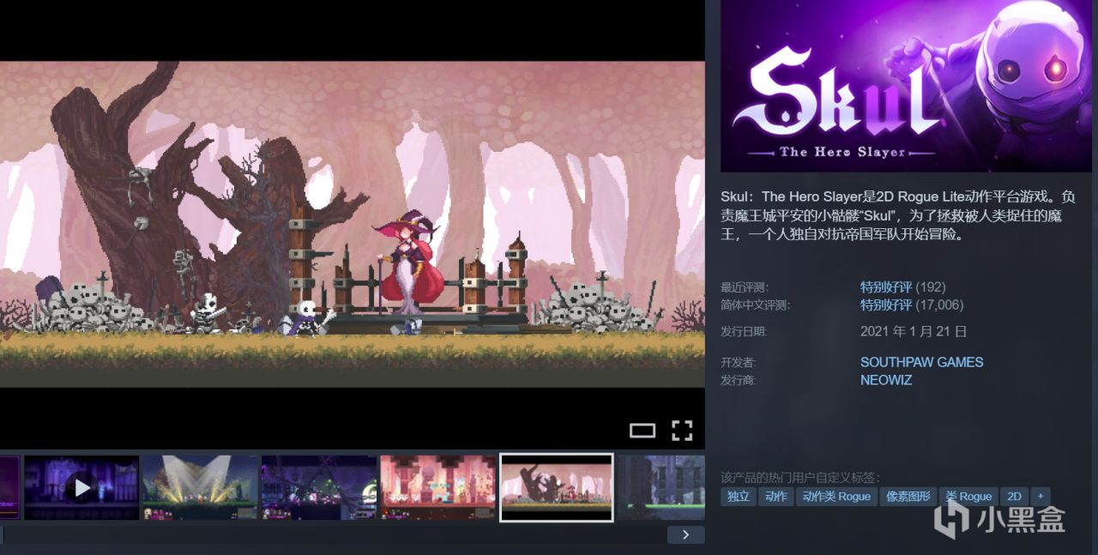Click the 发行日期 label
The width and height of the screenshot is (1098, 555).
744,331
